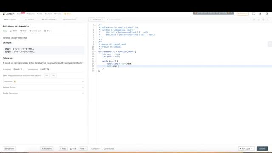Click the Share button

click(x=48, y=31)
